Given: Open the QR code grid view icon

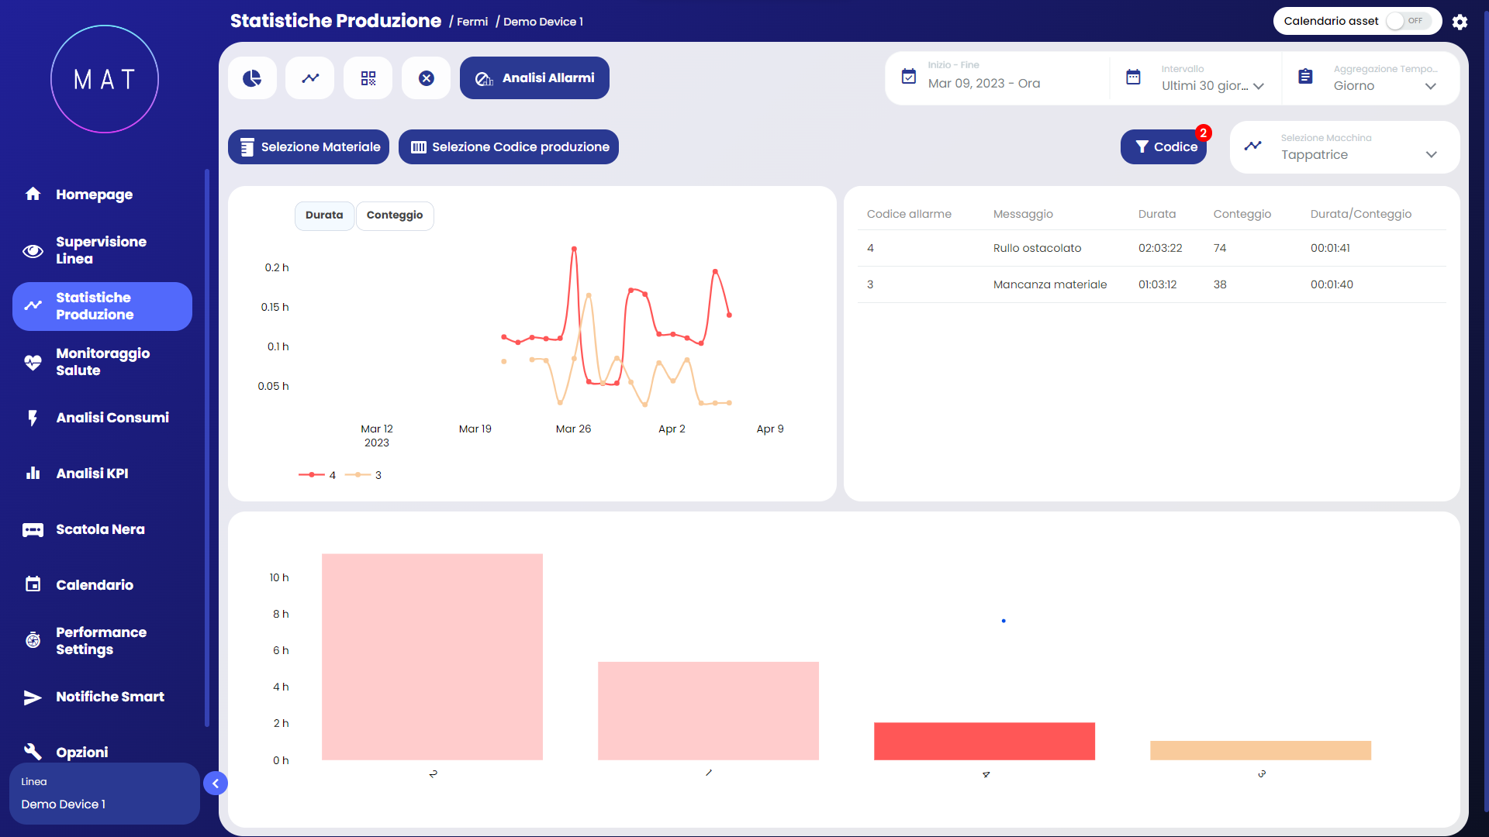Looking at the screenshot, I should pyautogui.click(x=368, y=78).
